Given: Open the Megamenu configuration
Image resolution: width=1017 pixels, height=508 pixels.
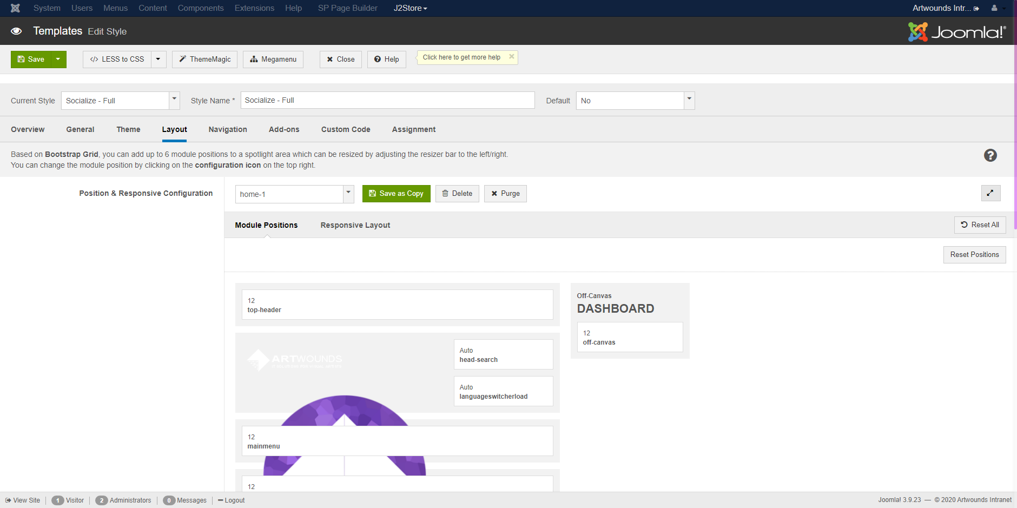Looking at the screenshot, I should 273,60.
